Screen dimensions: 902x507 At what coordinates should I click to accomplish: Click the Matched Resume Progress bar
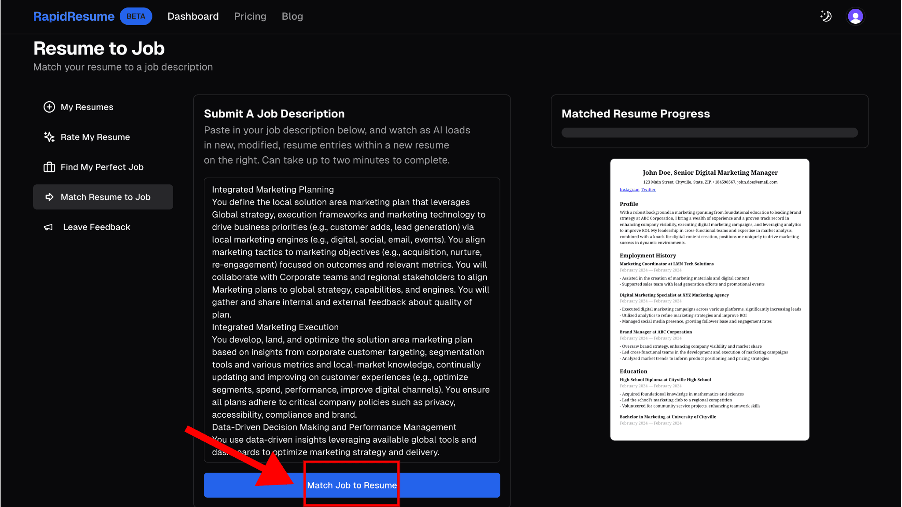[710, 132]
